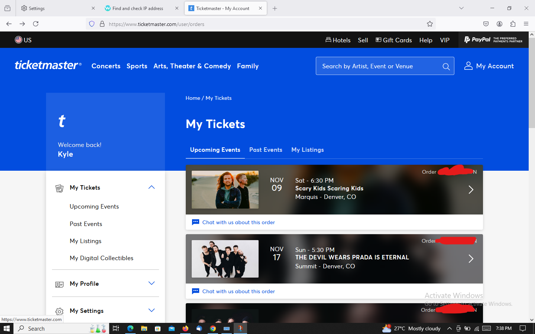Switch to the Upcoming Events tab

215,150
